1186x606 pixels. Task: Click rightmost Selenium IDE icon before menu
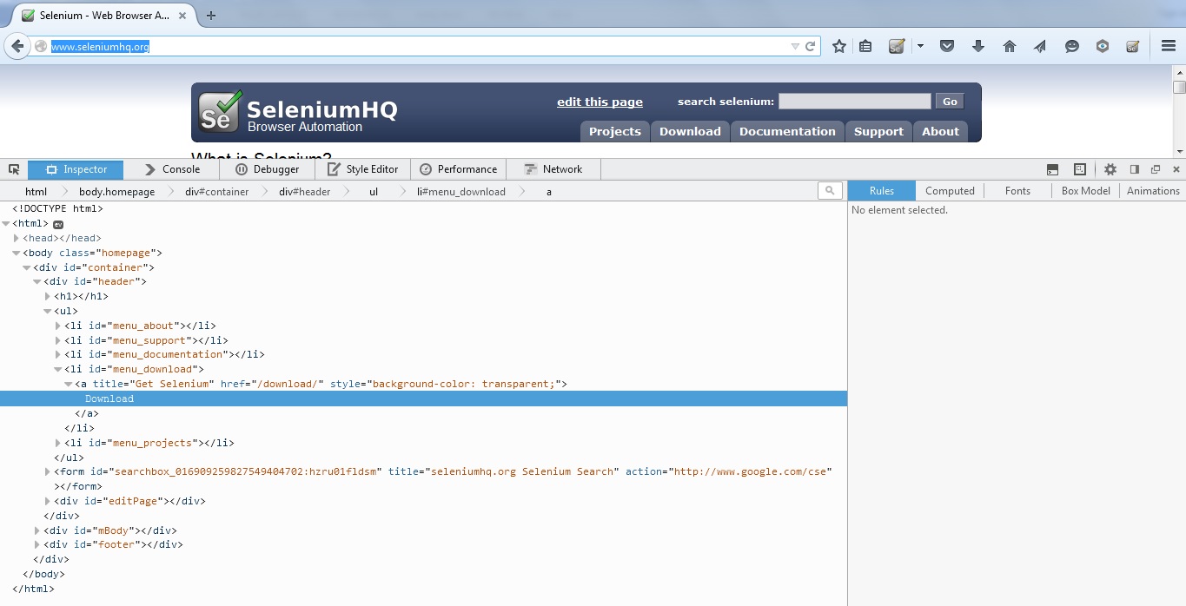click(1132, 47)
